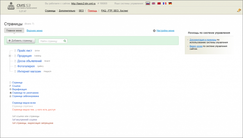Click the legend text Страница видна всем
This screenshot has height=138, width=243.
click(x=24, y=103)
